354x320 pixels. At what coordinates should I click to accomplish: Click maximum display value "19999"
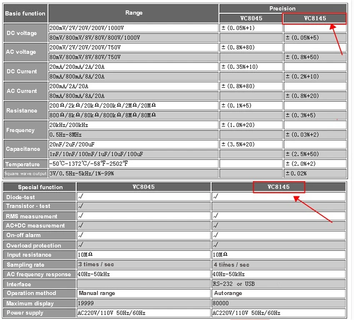pos(144,303)
